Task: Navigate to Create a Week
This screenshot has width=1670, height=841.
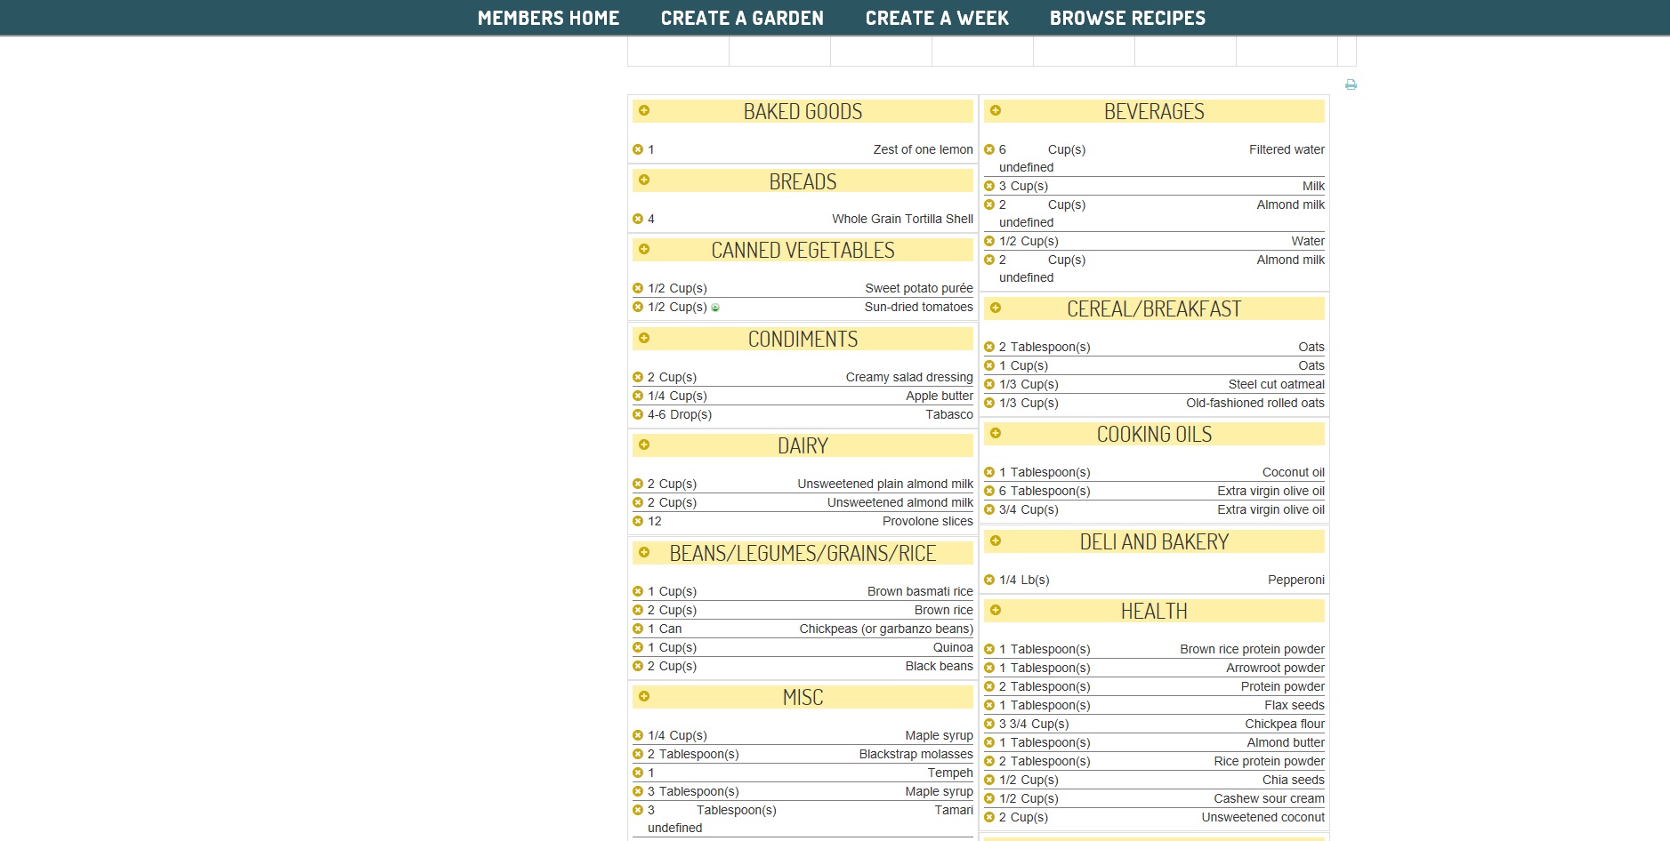Action: (937, 18)
